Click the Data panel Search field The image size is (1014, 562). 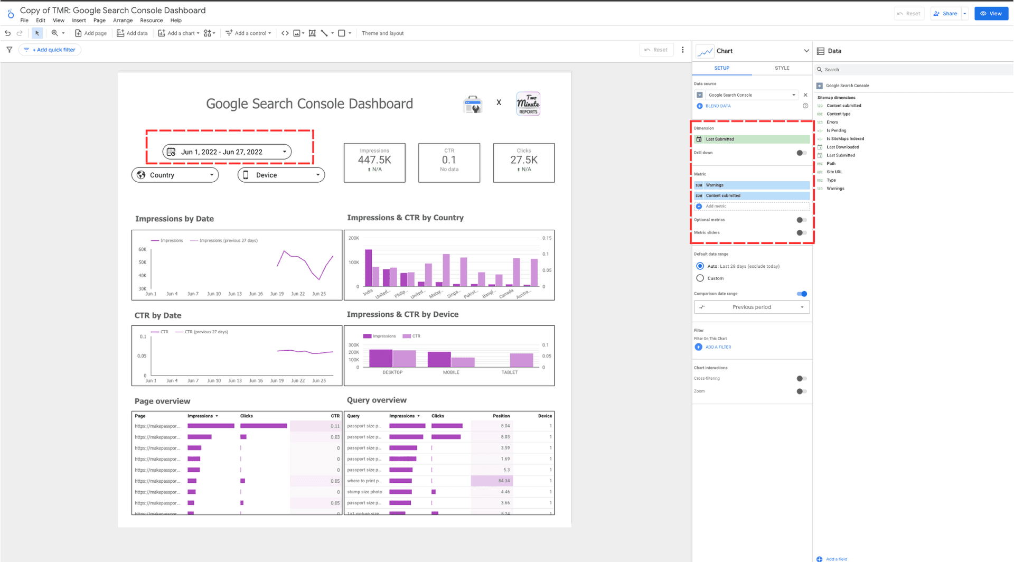point(913,70)
